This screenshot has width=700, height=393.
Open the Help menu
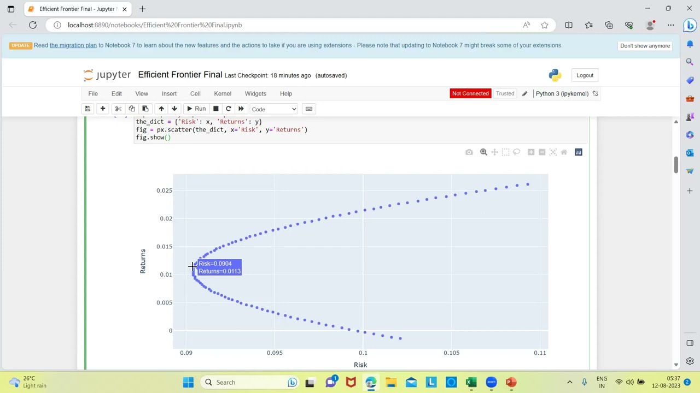[286, 93]
